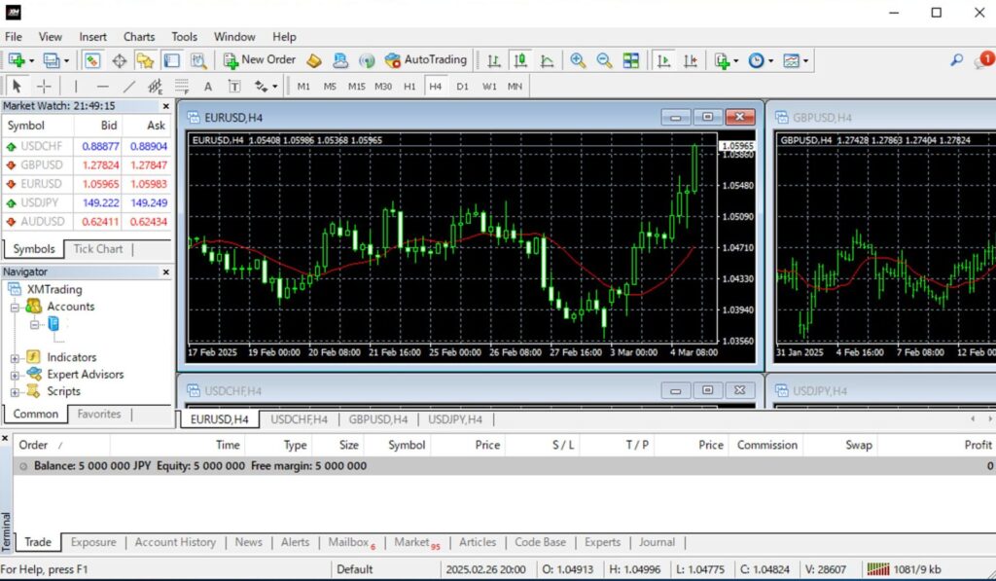Image resolution: width=996 pixels, height=581 pixels.
Task: Switch to Tick Chart tab
Action: pyautogui.click(x=98, y=248)
